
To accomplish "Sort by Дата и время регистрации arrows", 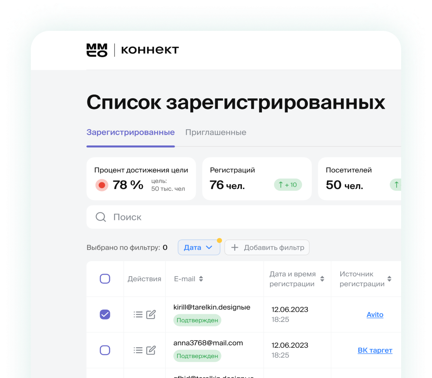I will coord(322,279).
